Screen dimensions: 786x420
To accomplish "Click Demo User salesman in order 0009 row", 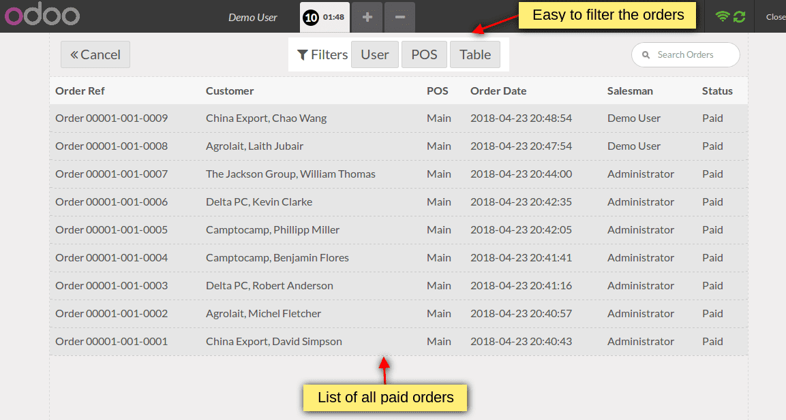I will coord(634,118).
